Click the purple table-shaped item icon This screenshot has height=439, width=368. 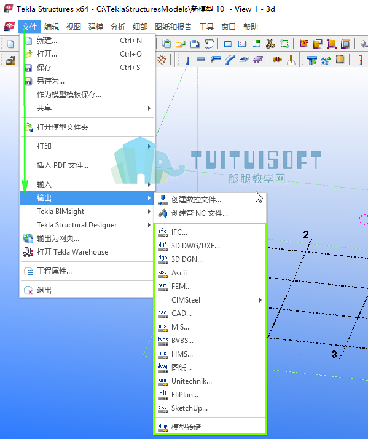pyautogui.click(x=258, y=60)
